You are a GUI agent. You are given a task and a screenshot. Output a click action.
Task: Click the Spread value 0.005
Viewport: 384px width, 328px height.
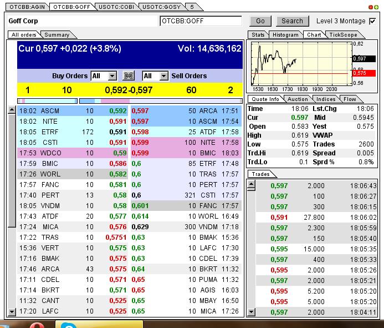click(x=365, y=153)
